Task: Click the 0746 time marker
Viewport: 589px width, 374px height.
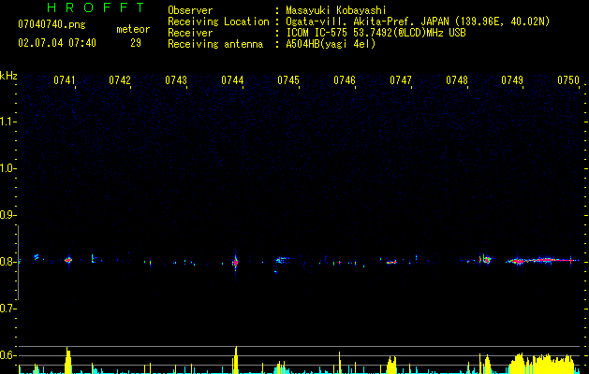Action: pyautogui.click(x=345, y=80)
